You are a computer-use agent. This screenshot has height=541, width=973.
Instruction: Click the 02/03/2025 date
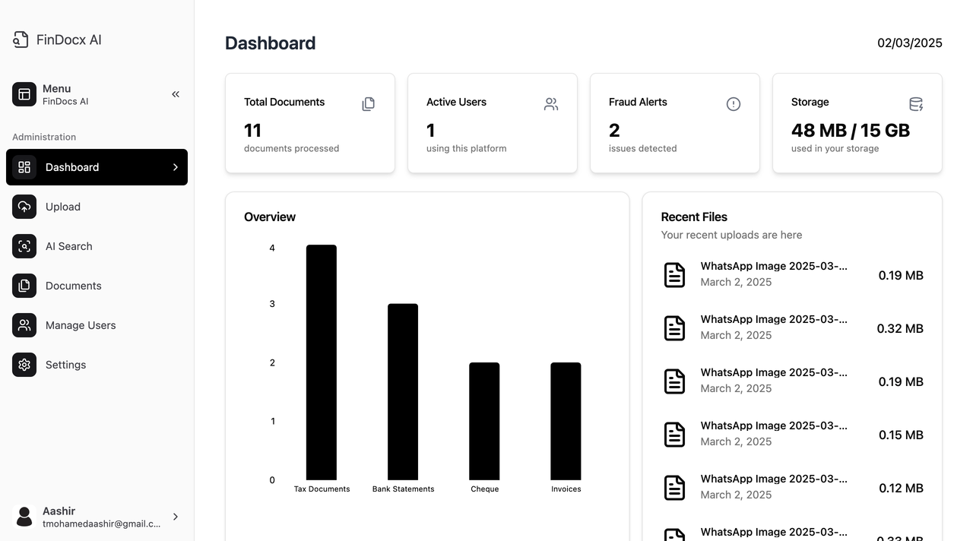coord(910,43)
